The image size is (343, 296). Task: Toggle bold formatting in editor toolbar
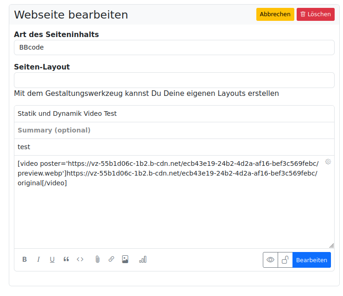pyautogui.click(x=25, y=259)
